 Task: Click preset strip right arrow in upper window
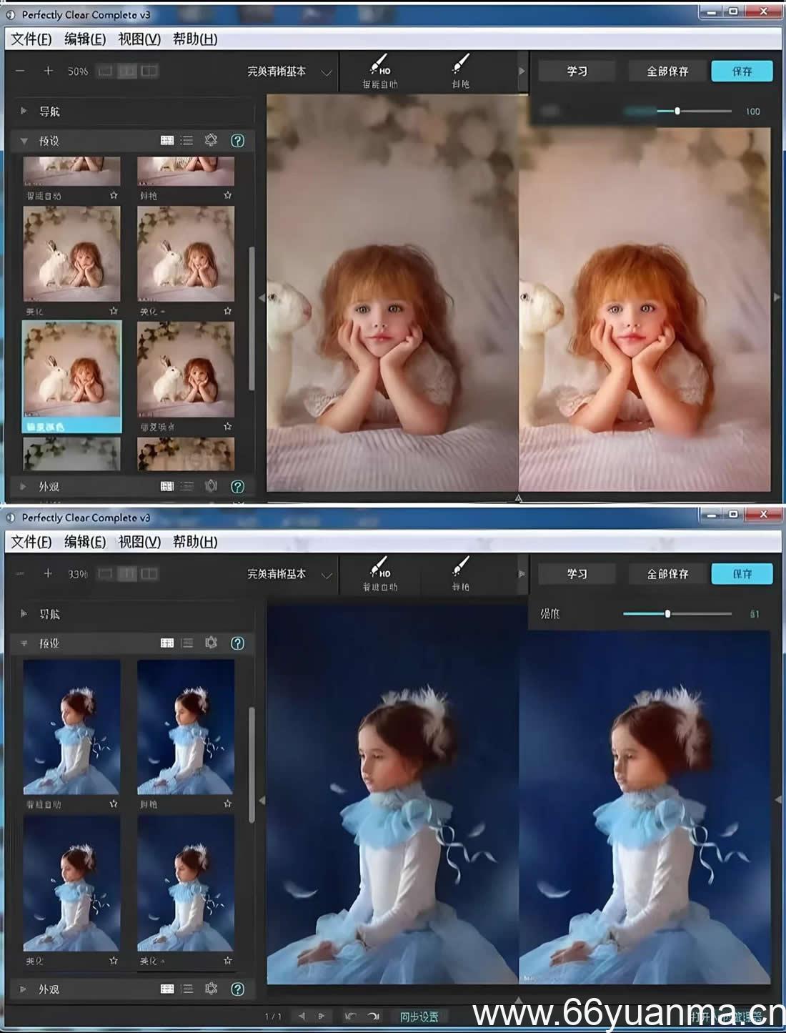coord(522,71)
